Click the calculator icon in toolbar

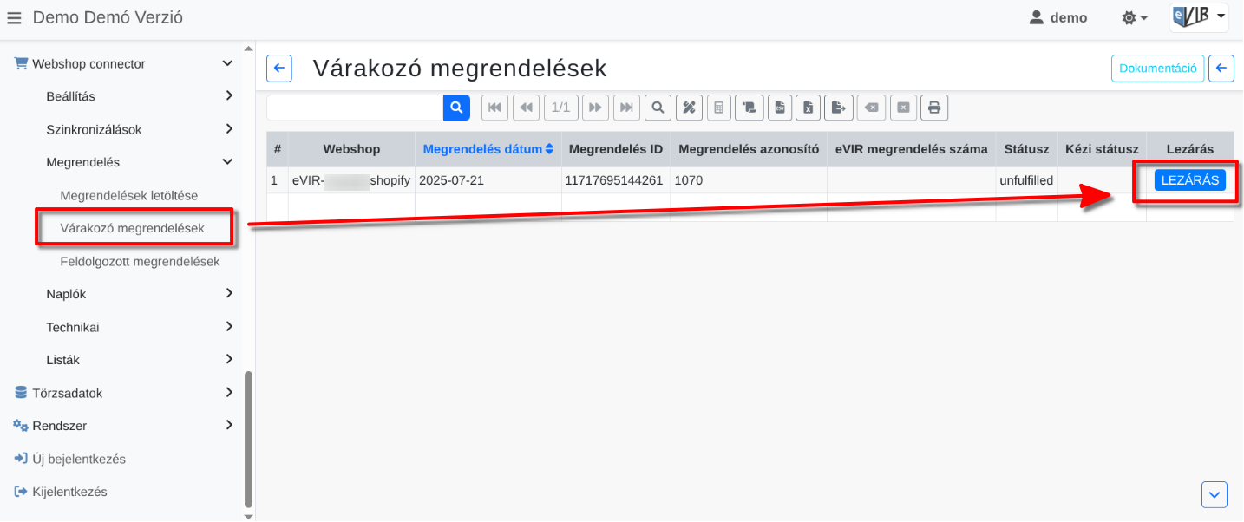pyautogui.click(x=718, y=108)
